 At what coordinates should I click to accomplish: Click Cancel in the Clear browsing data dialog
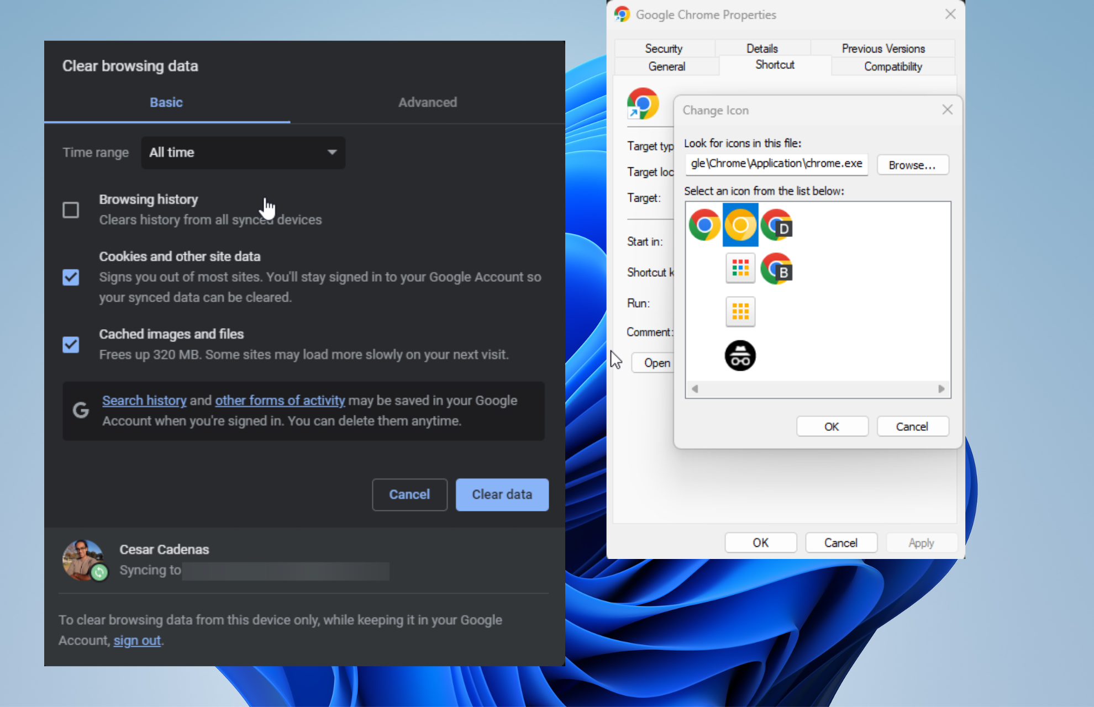point(407,493)
